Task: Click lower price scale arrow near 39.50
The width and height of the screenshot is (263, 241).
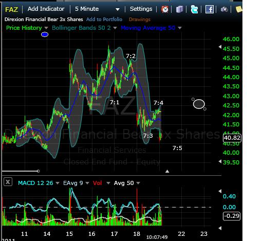Action: [x=220, y=161]
